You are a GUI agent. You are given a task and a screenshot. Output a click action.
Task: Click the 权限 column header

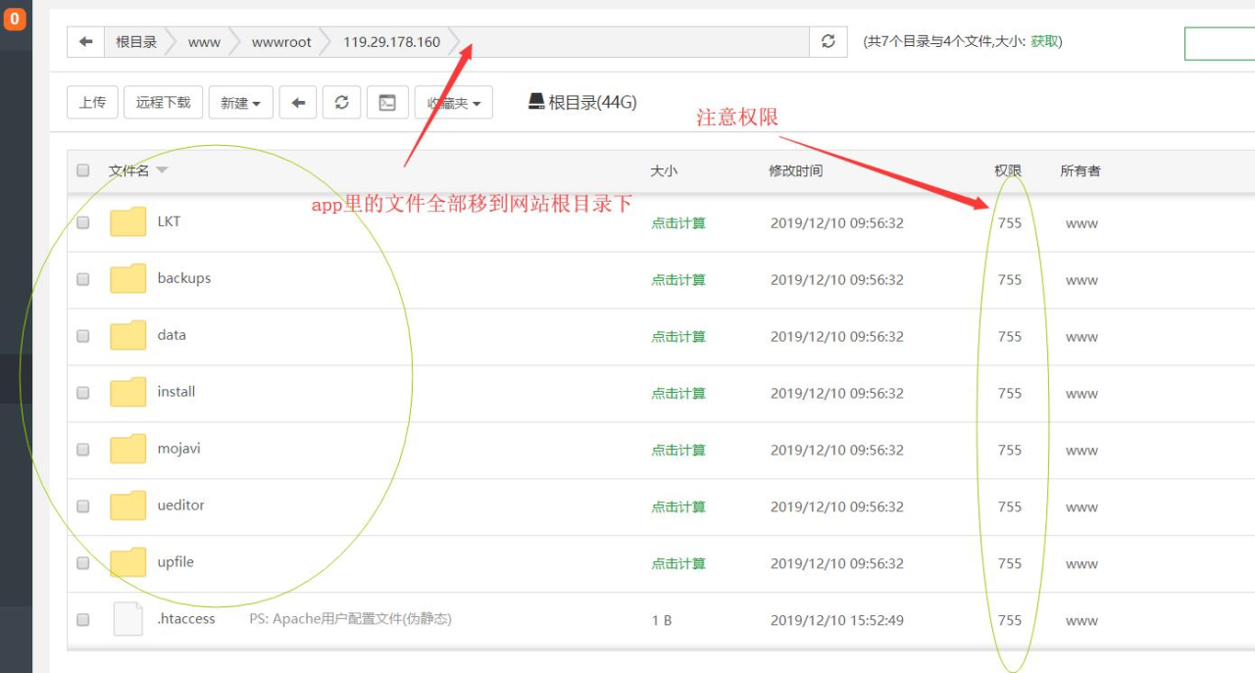click(1008, 170)
